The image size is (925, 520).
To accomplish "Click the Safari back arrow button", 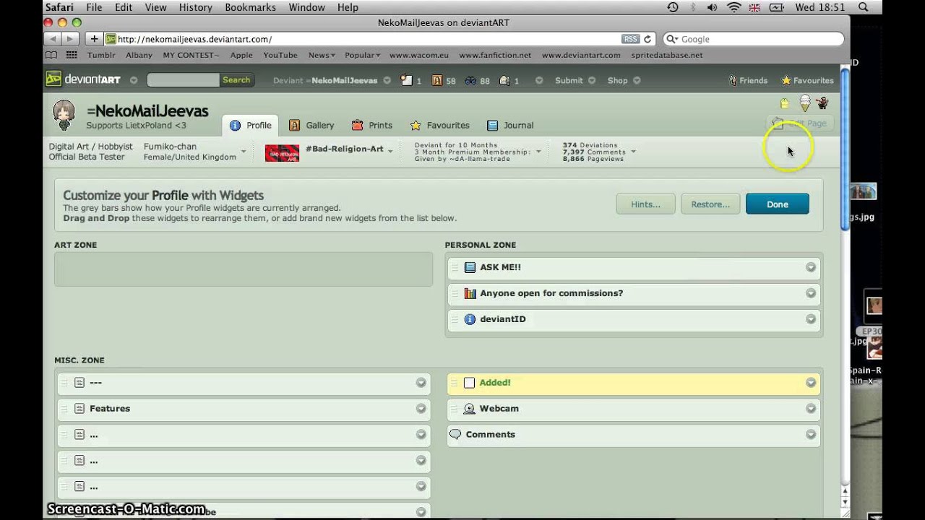I will tap(53, 39).
